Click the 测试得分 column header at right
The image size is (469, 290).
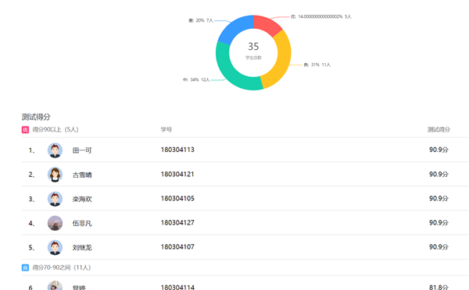pos(439,129)
